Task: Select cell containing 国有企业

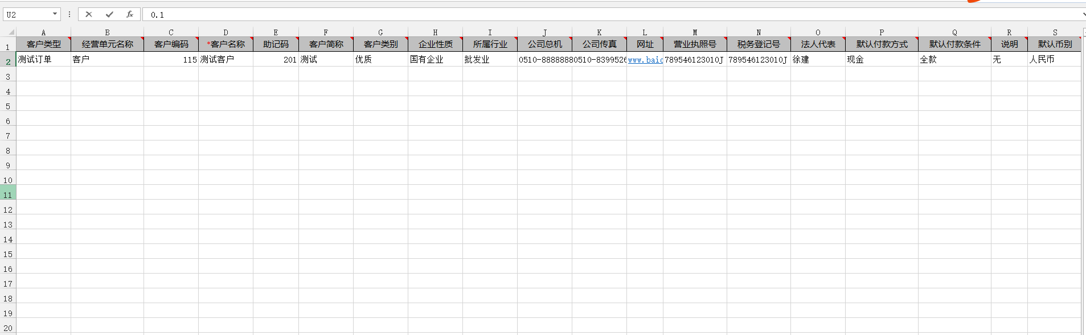Action: coord(435,59)
